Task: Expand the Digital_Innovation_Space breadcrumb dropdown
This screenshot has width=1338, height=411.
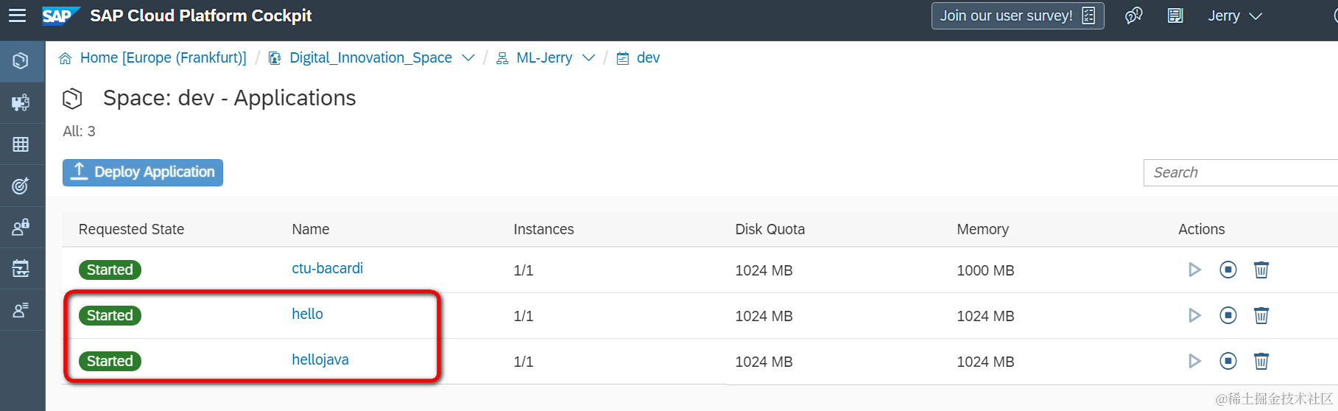Action: [468, 58]
